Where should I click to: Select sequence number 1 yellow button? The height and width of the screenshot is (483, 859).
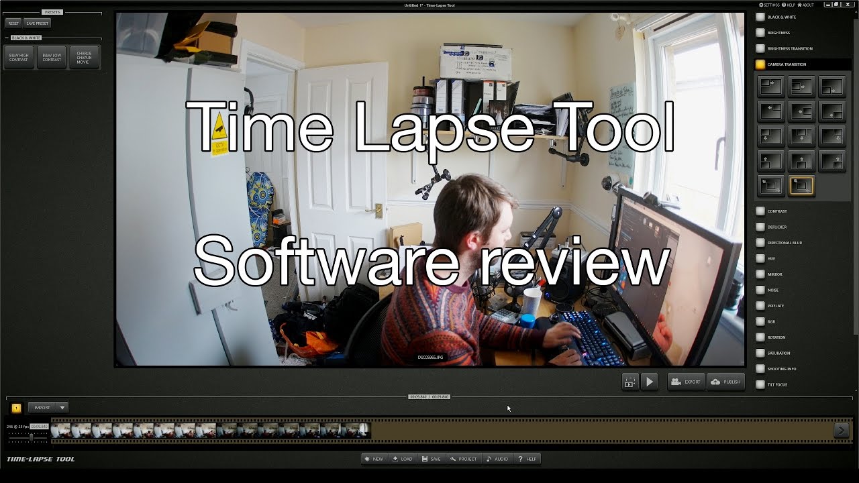(16, 408)
